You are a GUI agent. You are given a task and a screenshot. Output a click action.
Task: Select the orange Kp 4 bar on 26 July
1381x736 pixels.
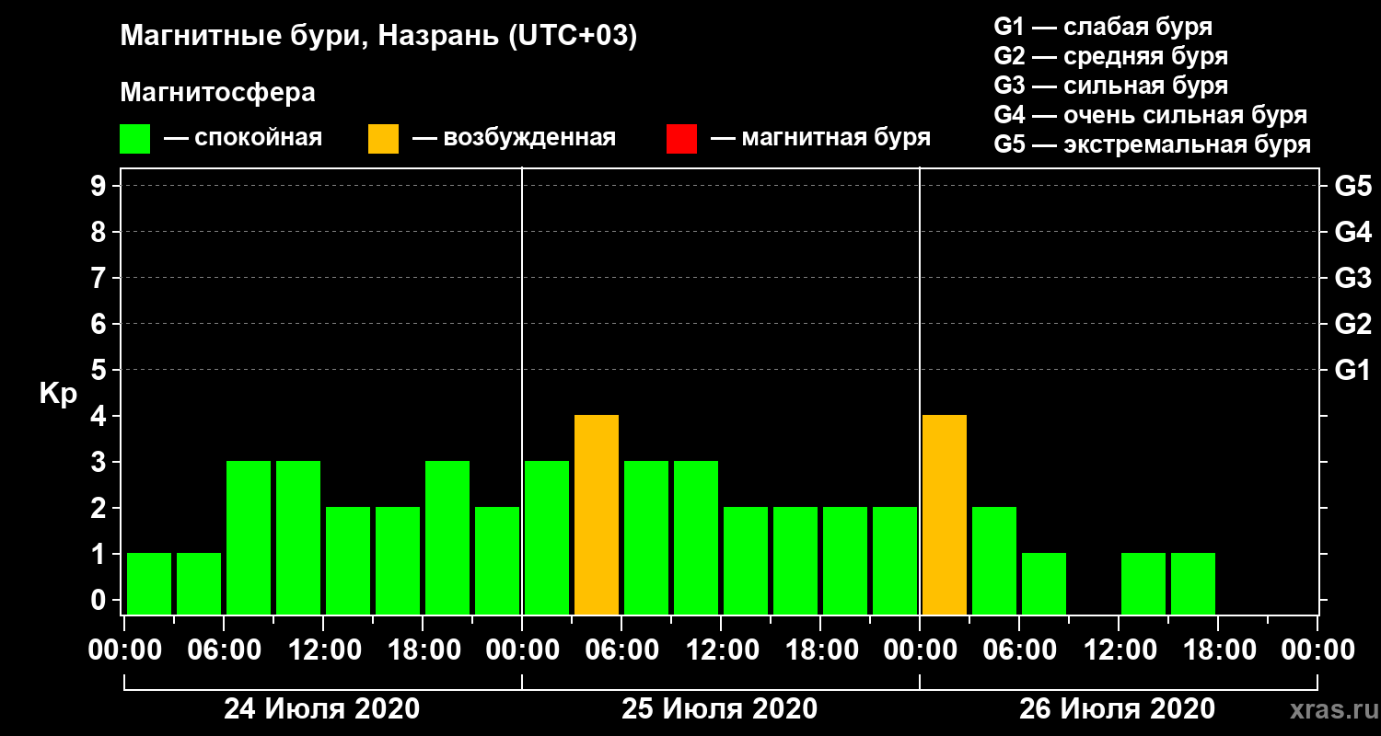pos(945,514)
